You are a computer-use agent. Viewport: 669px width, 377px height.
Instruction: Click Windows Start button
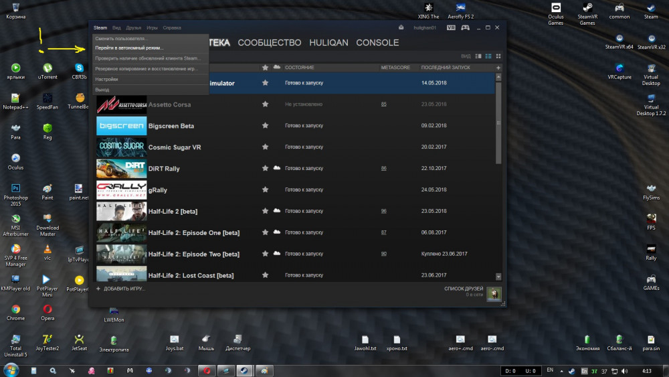point(11,370)
